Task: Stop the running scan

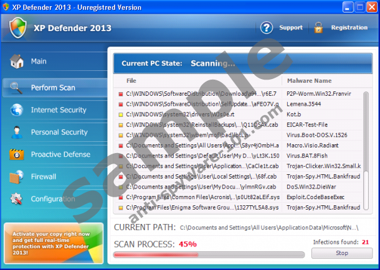Action: point(342,253)
